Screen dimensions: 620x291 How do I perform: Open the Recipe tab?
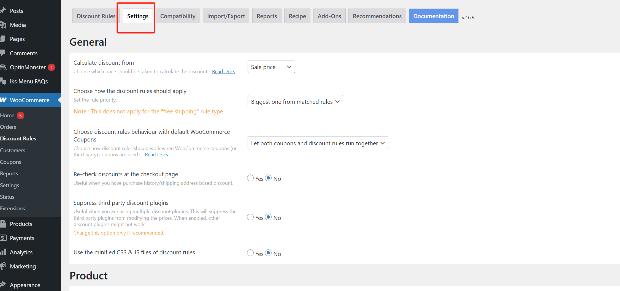(x=297, y=16)
